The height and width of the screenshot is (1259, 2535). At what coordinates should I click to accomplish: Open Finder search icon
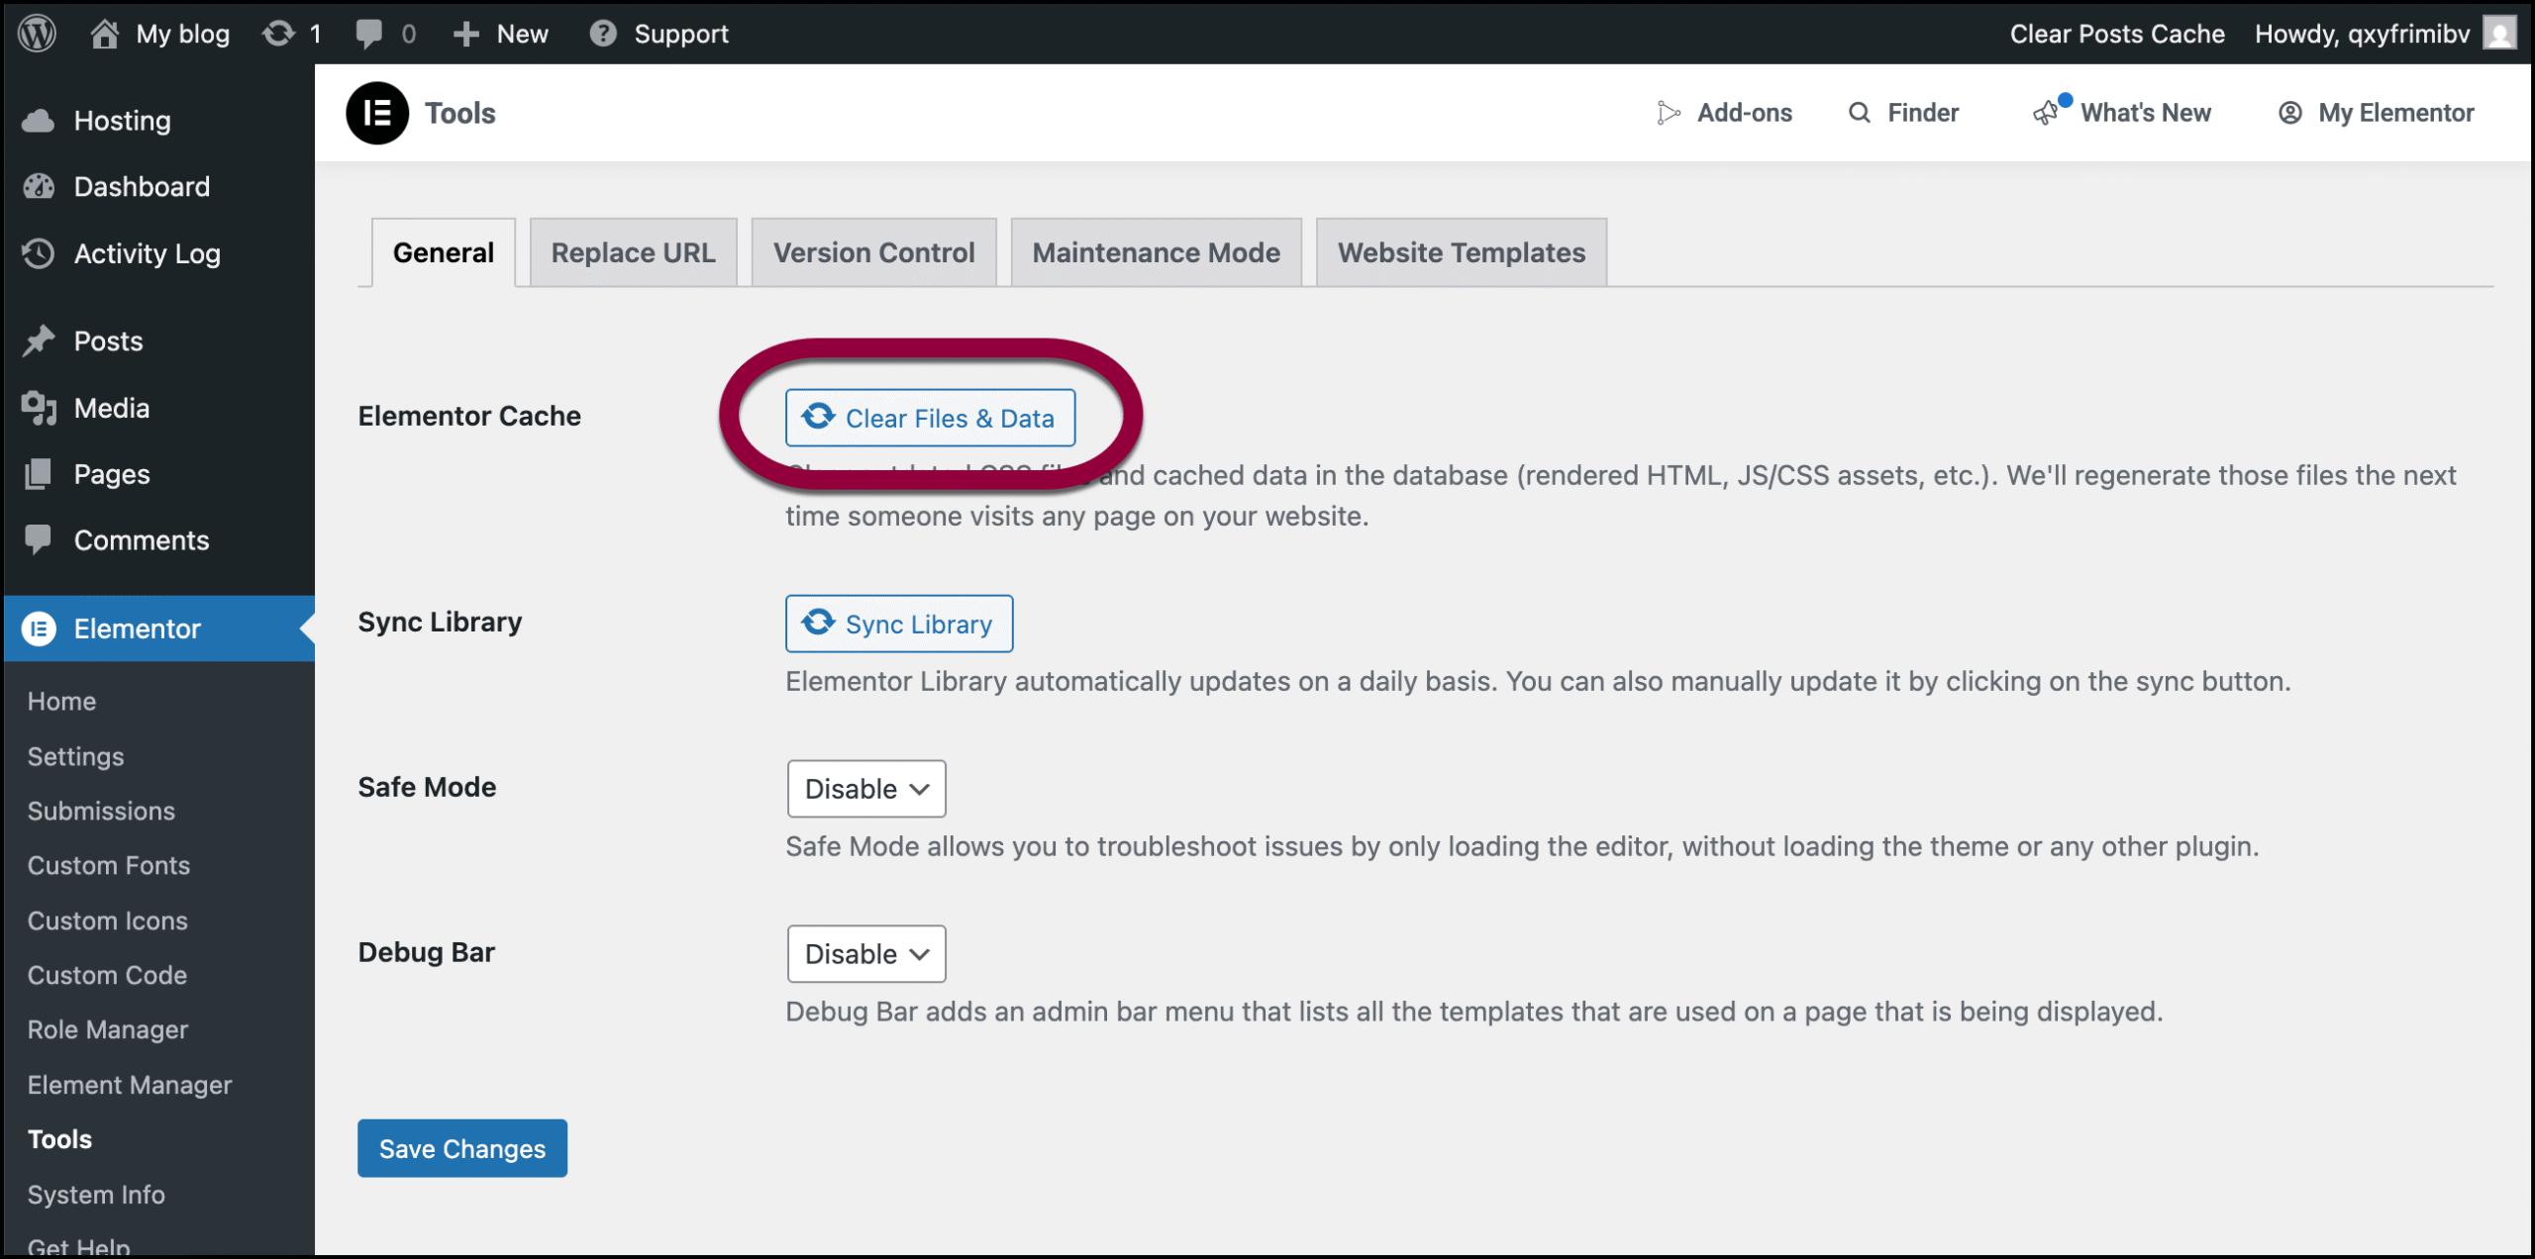tap(1860, 113)
